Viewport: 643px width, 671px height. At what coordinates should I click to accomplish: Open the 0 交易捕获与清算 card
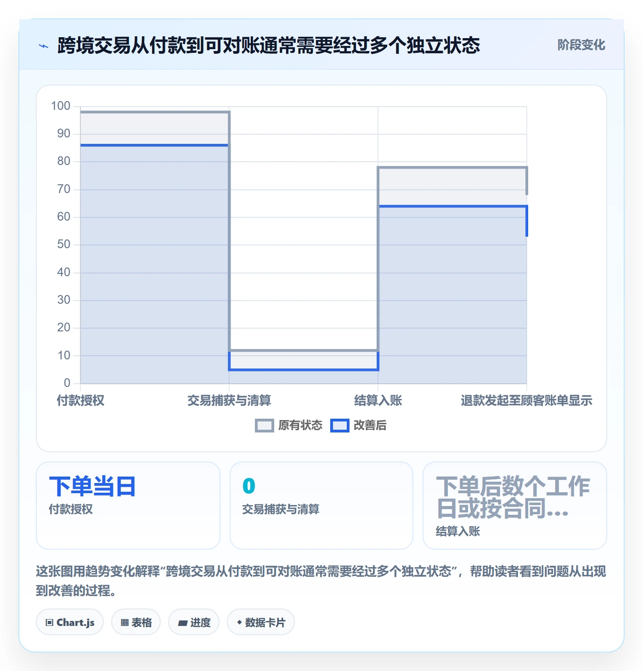(x=321, y=506)
